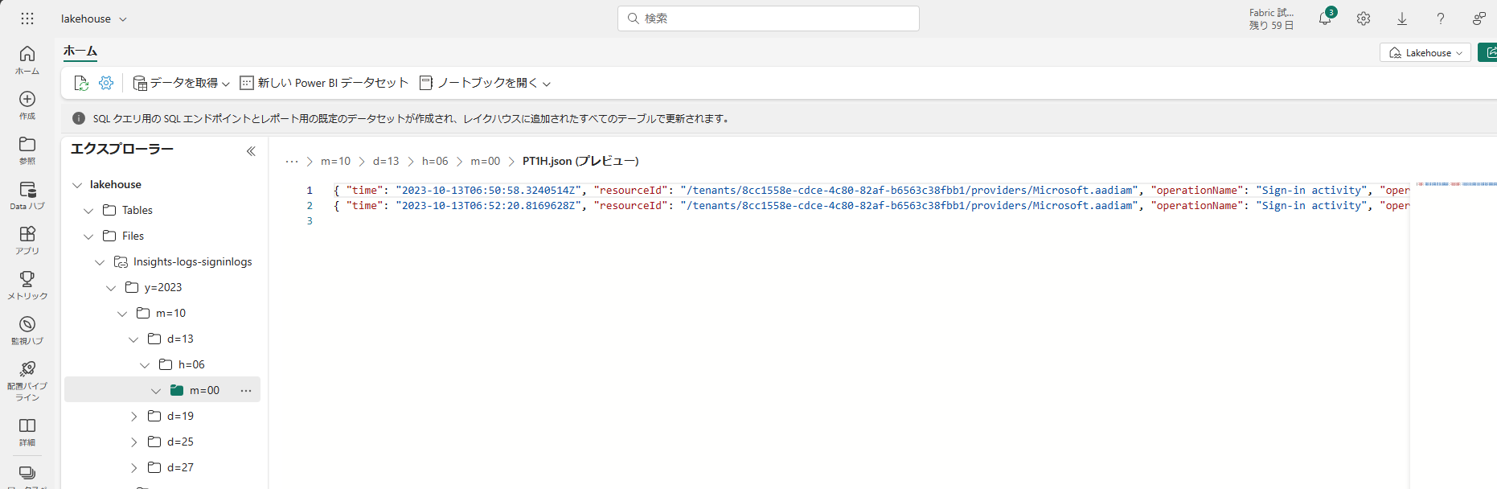Open 参照 (Browse) in the left navigation
Viewport: 1497px width, 489px height.
click(x=27, y=150)
